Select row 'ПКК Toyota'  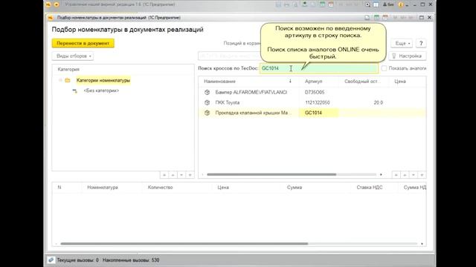[312, 102]
